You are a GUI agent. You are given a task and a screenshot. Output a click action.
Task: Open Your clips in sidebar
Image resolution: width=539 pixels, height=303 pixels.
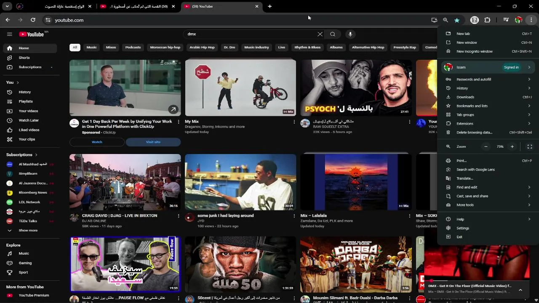(29, 139)
